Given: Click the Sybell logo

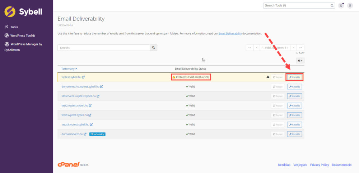Looking at the screenshot, I should [23, 12].
